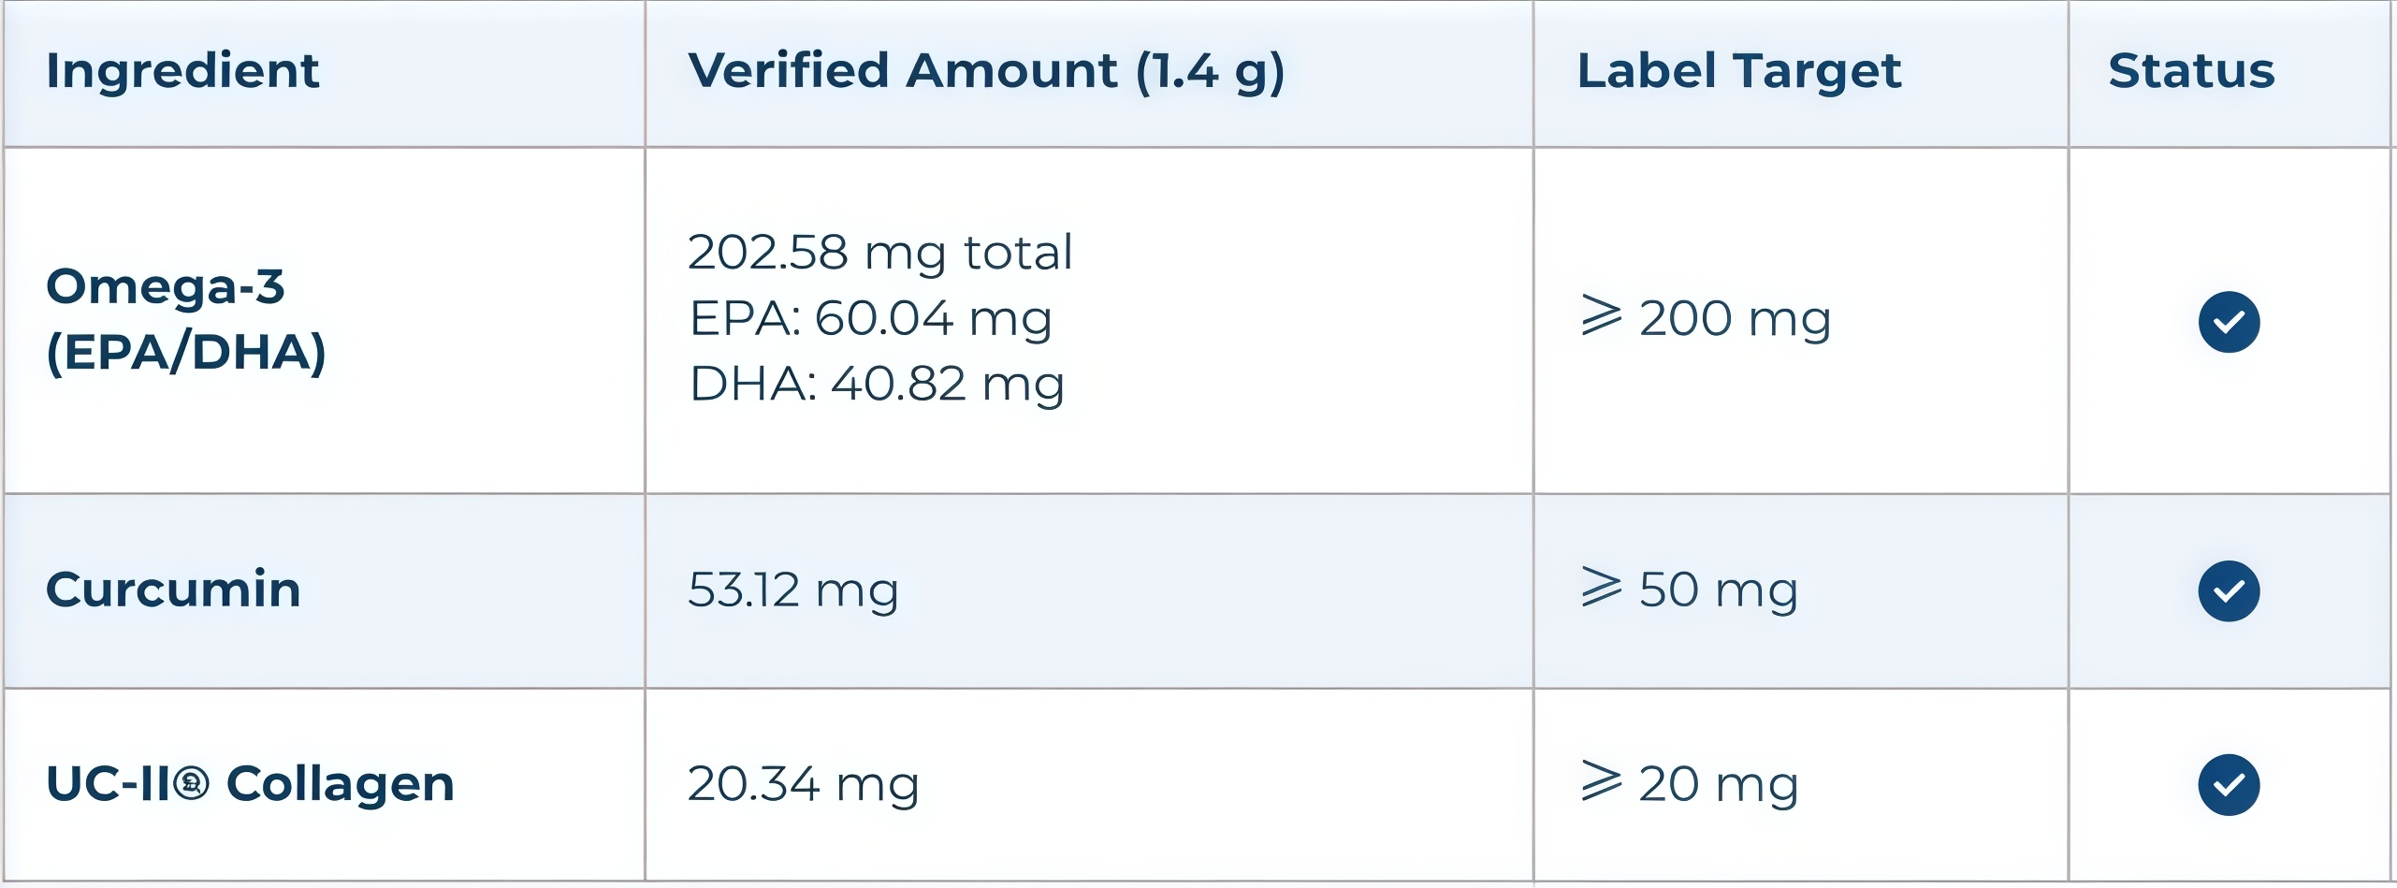Click the Curcumin ingredient name

173,590
